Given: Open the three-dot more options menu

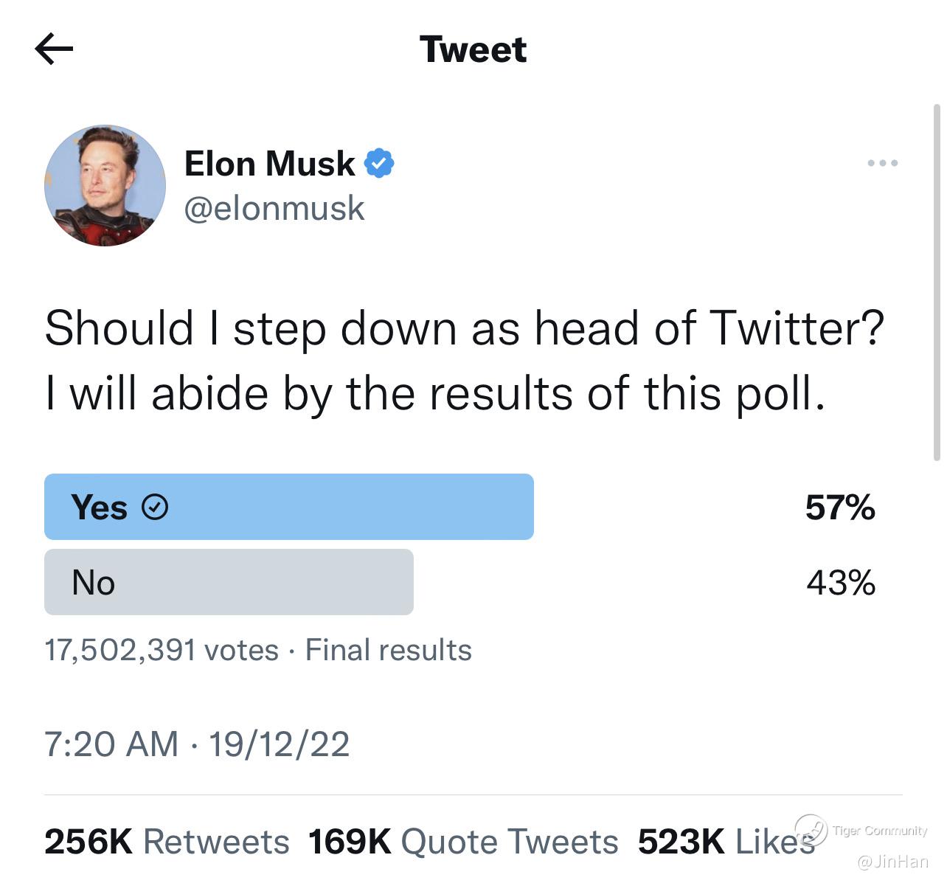Looking at the screenshot, I should pos(882,163).
